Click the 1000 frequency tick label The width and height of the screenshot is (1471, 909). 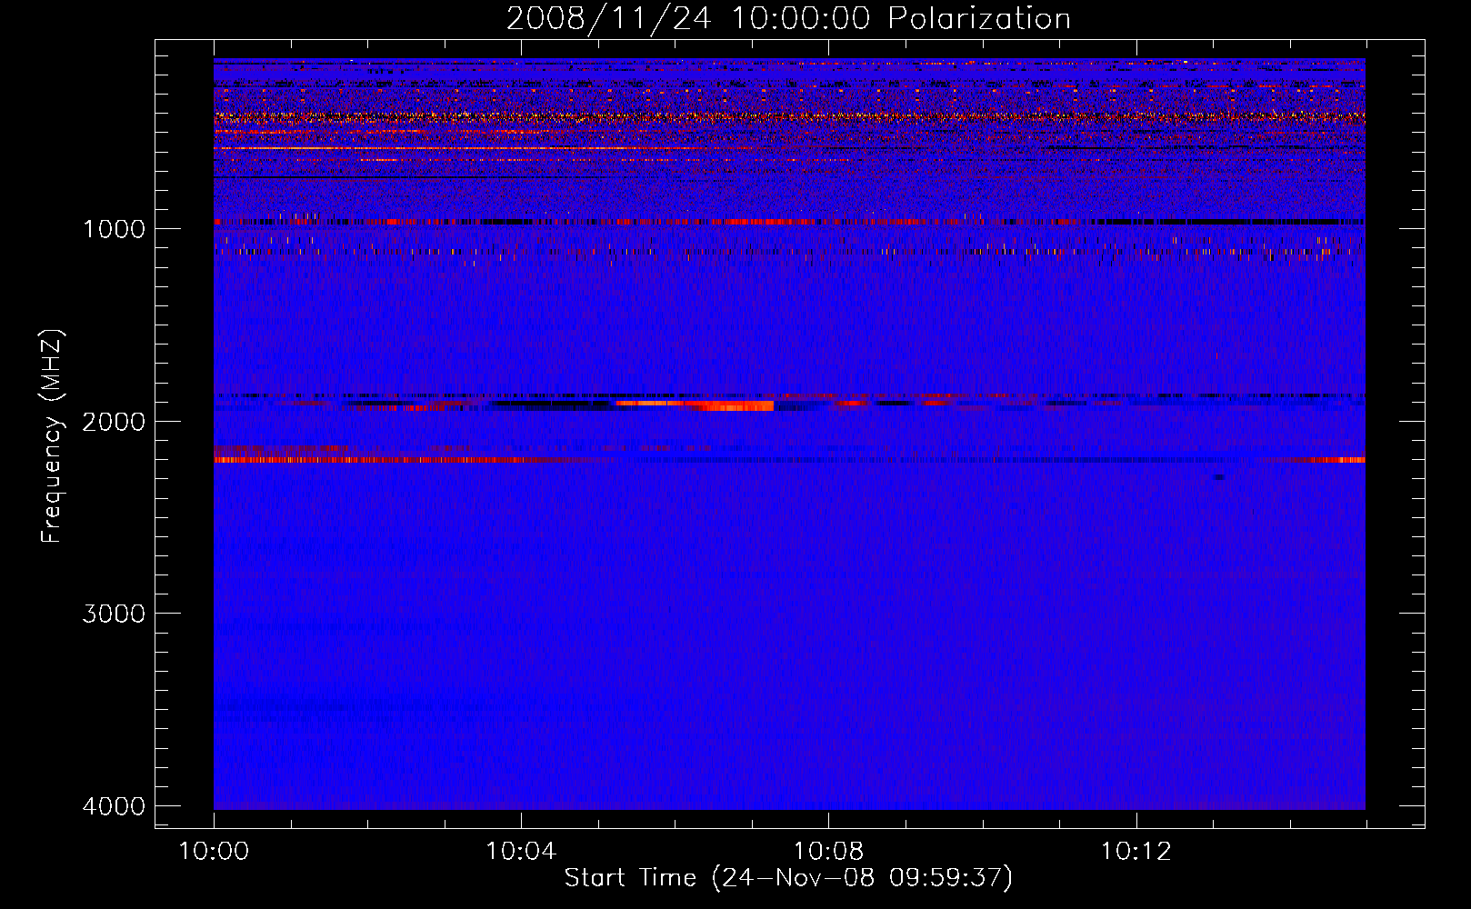coord(114,229)
